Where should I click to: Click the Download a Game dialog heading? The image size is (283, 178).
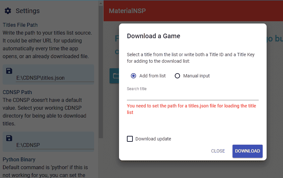point(153,36)
